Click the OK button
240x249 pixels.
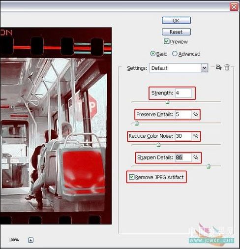(176, 21)
